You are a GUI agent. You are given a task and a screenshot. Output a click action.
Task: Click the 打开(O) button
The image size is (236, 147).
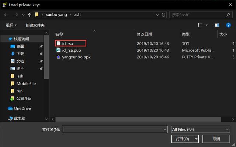coord(183,139)
